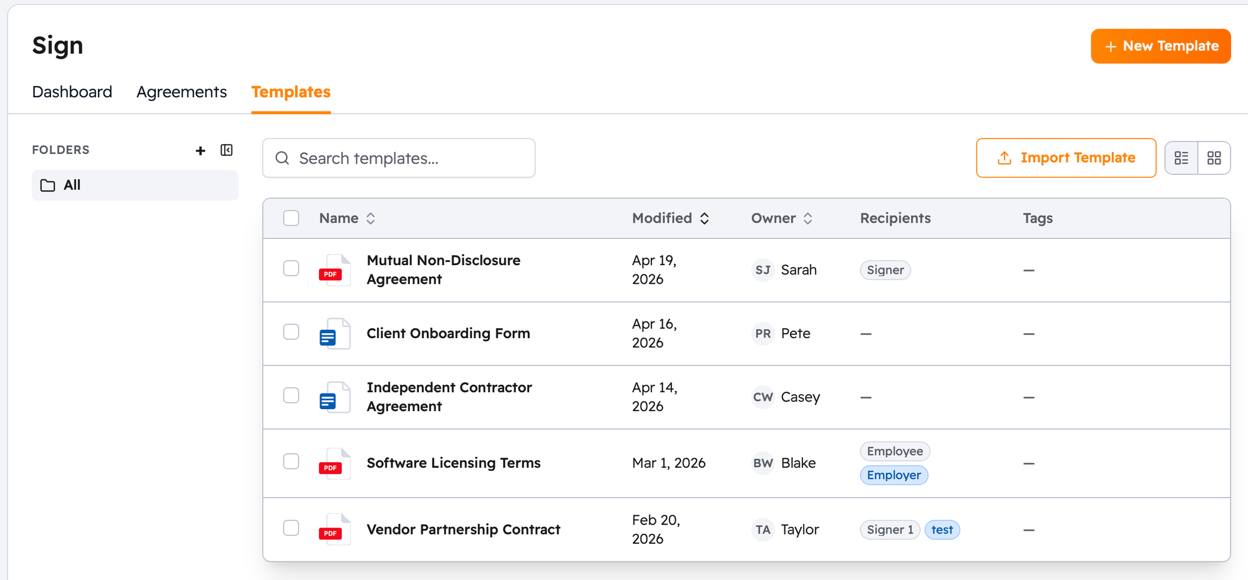This screenshot has width=1248, height=580.
Task: Click the document icon for Client Onboarding Form
Action: pyautogui.click(x=334, y=334)
